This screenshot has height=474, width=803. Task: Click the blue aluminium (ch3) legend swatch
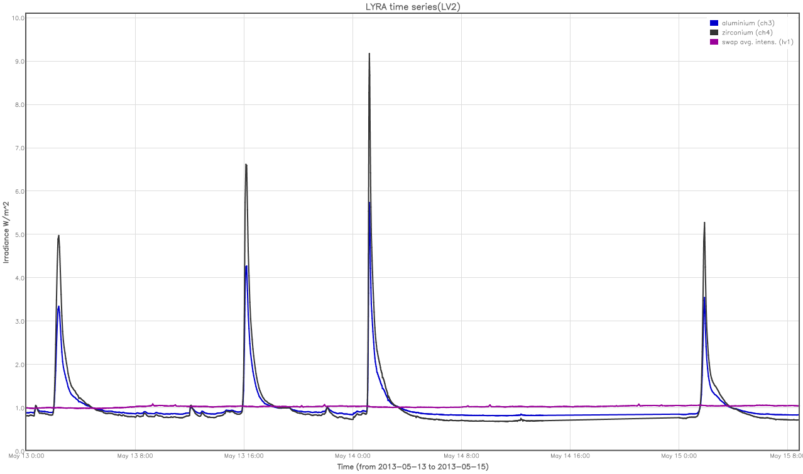click(x=713, y=23)
